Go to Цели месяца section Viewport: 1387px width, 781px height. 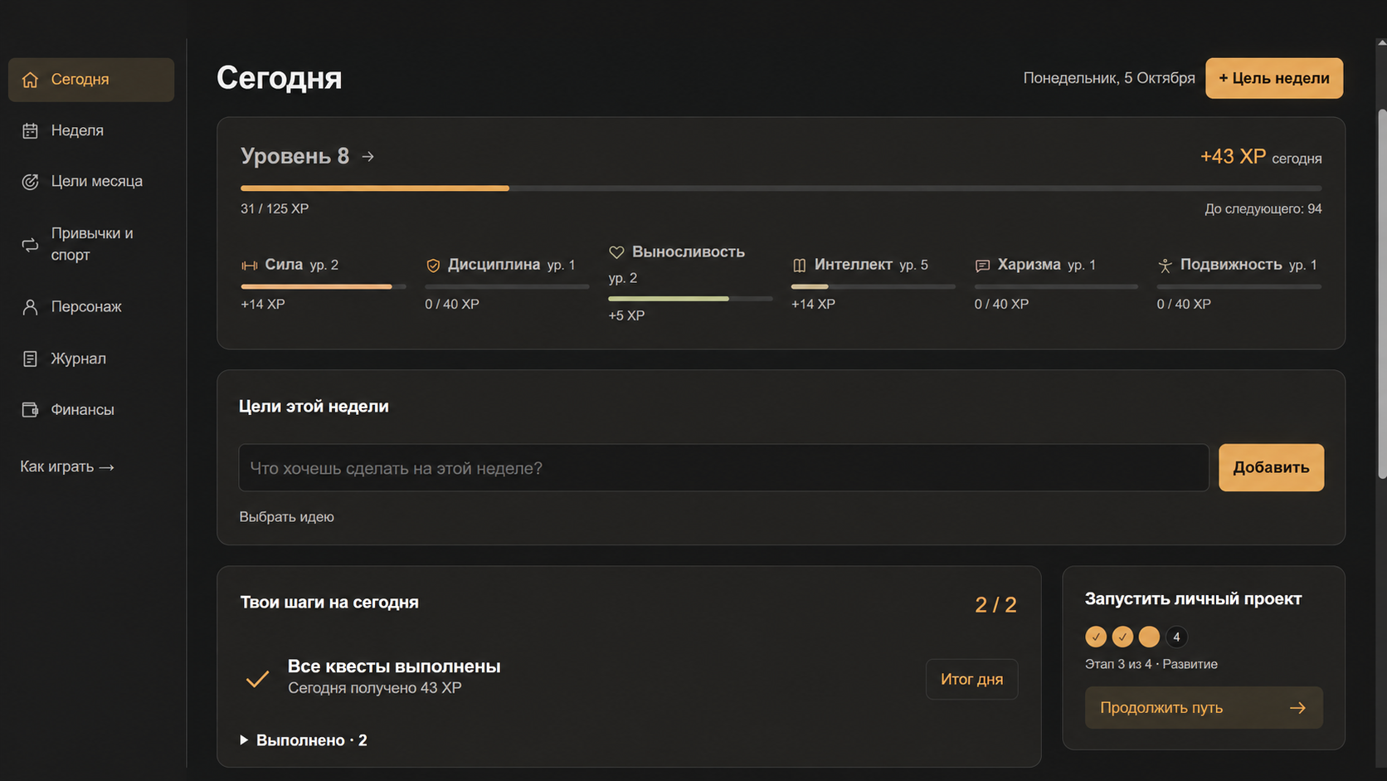tap(91, 182)
